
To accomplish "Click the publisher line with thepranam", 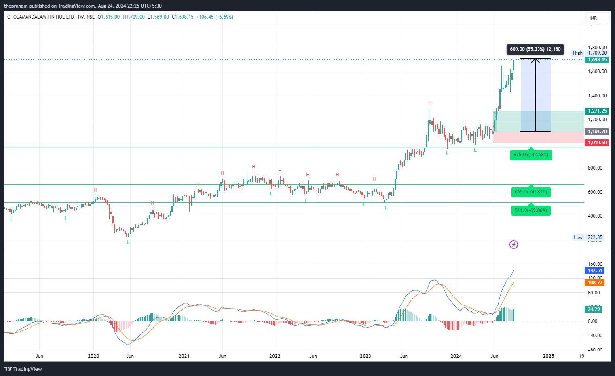I will coord(82,6).
